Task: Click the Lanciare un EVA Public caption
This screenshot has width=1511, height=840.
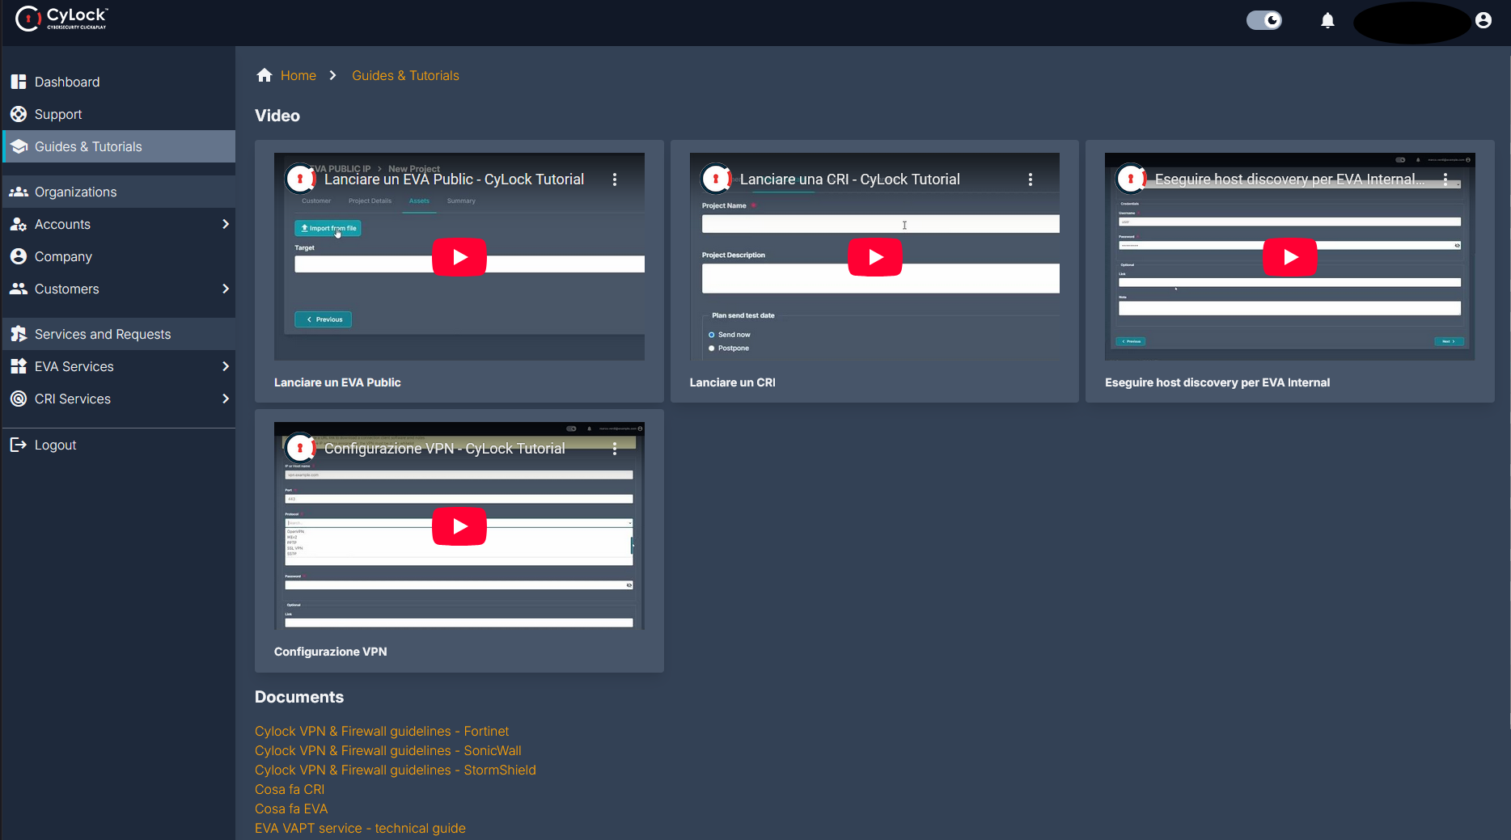Action: [x=337, y=382]
